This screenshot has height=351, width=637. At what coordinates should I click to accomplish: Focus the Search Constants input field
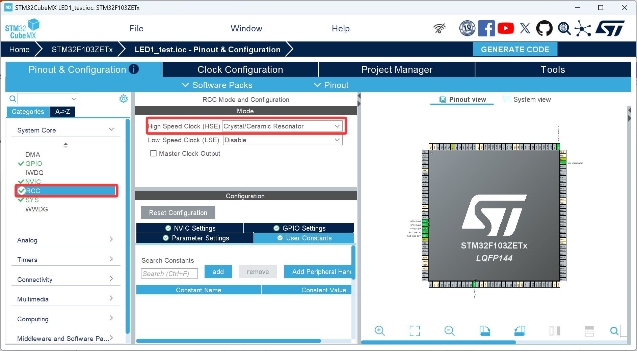click(x=169, y=273)
